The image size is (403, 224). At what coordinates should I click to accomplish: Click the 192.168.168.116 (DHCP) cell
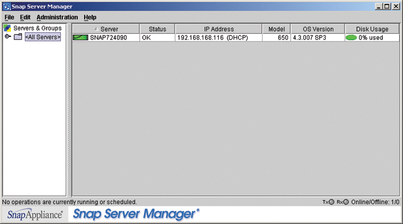219,38
